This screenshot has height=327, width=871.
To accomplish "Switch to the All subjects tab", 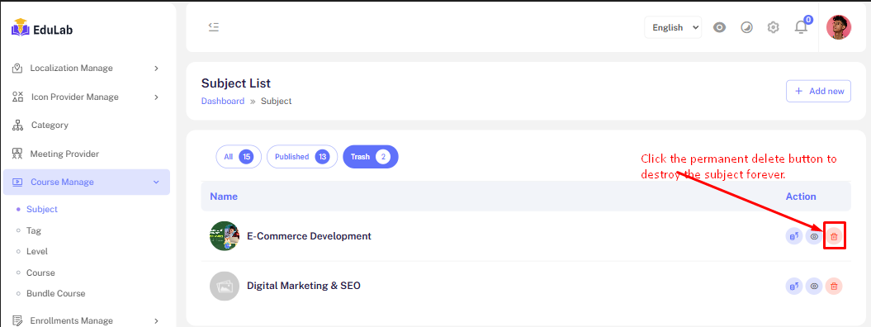I will pos(239,157).
